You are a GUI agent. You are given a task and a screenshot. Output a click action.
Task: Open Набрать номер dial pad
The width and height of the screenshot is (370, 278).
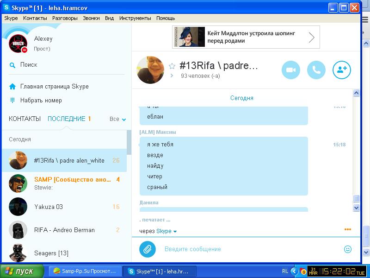(41, 101)
